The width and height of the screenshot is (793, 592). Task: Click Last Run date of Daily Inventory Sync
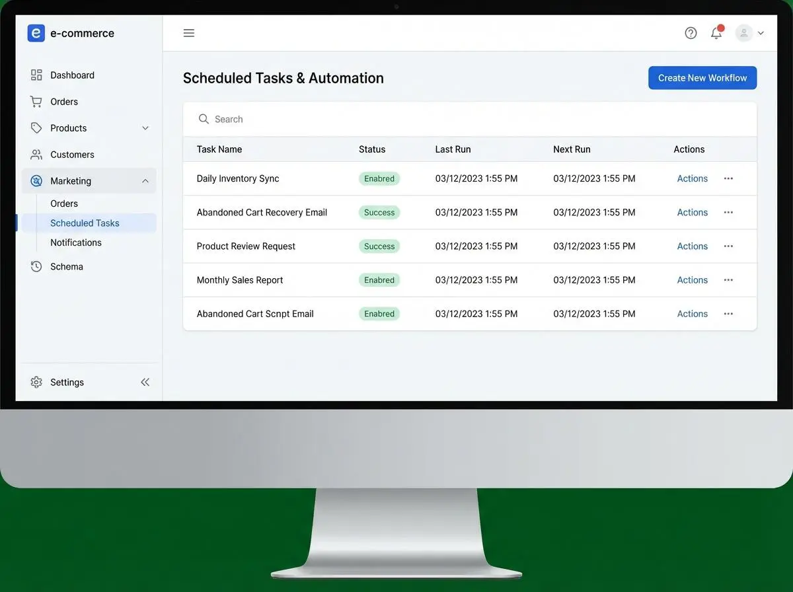pos(476,178)
